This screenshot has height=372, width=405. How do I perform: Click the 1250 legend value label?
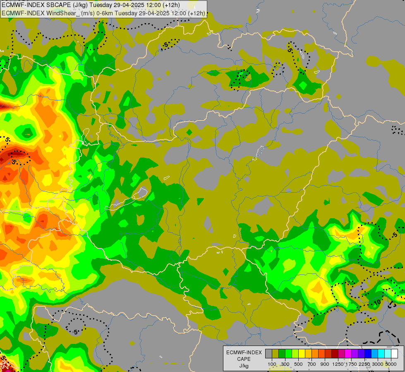point(338,364)
